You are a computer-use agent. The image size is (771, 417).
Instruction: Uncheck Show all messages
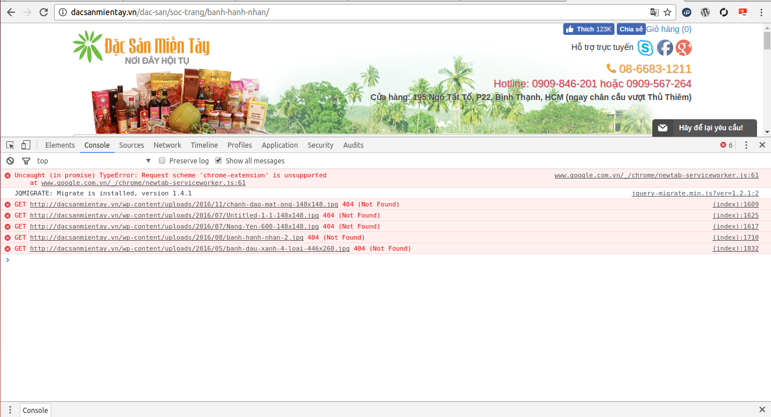(x=219, y=161)
